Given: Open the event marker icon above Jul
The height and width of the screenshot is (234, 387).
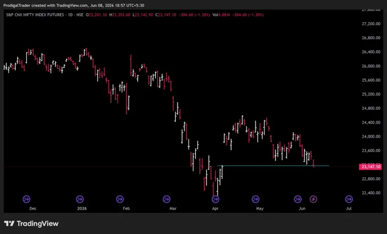Looking at the screenshot, I should point(349,199).
